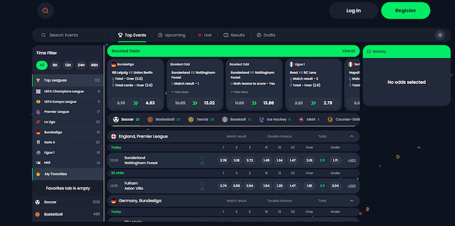Select Basketball sport in sidebar list
The image size is (455, 226).
[67, 214]
